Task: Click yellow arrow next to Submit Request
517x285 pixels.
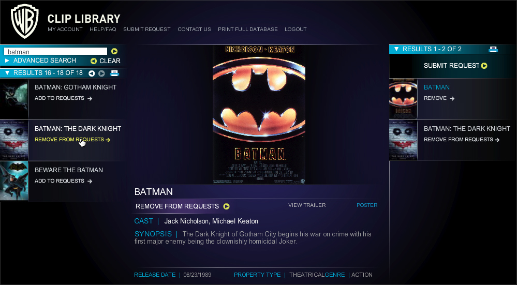Action: point(484,66)
